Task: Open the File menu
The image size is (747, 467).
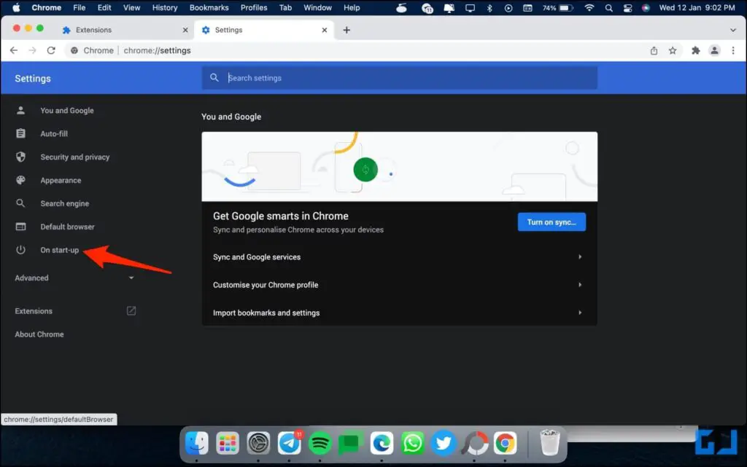Action: click(x=79, y=7)
